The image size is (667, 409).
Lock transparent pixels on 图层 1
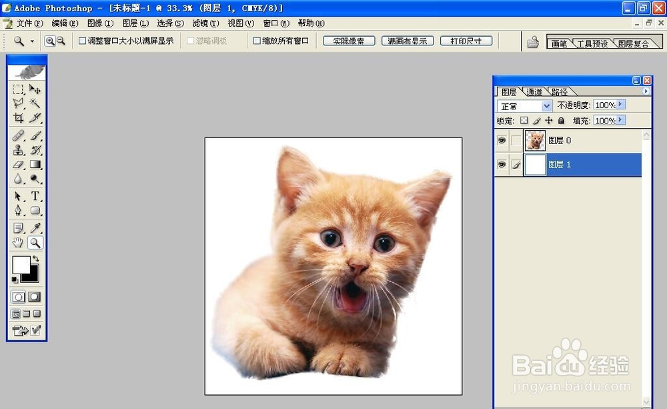pyautogui.click(x=524, y=121)
